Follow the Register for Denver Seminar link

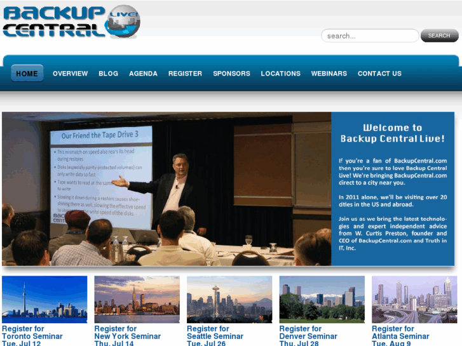pos(308,336)
